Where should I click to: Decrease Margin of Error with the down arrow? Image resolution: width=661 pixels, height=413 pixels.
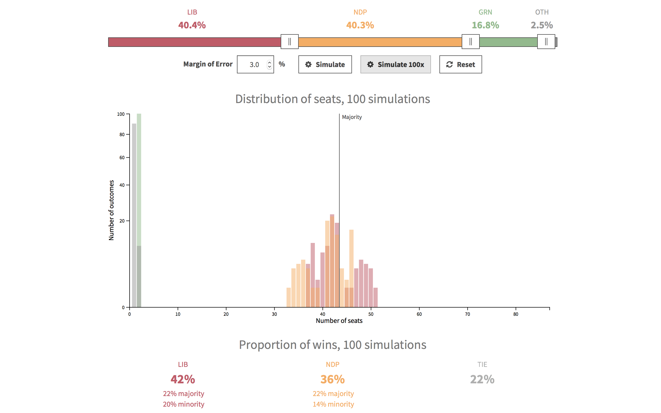(x=270, y=67)
